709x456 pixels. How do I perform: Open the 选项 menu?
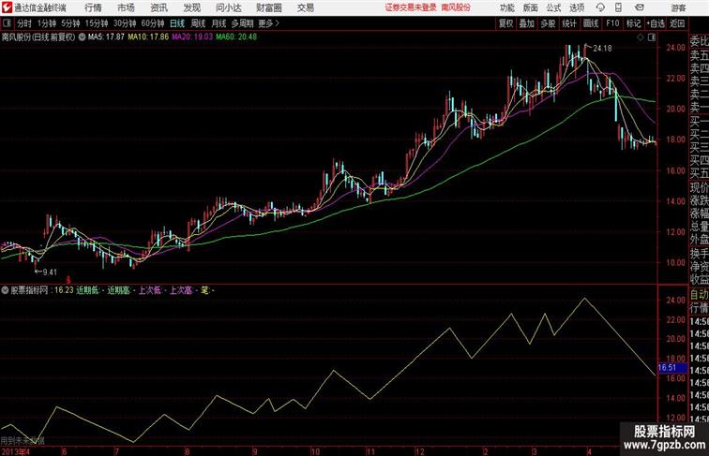(577, 7)
